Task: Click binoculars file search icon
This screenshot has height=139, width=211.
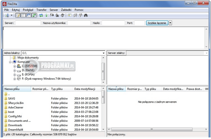Action: [86, 15]
